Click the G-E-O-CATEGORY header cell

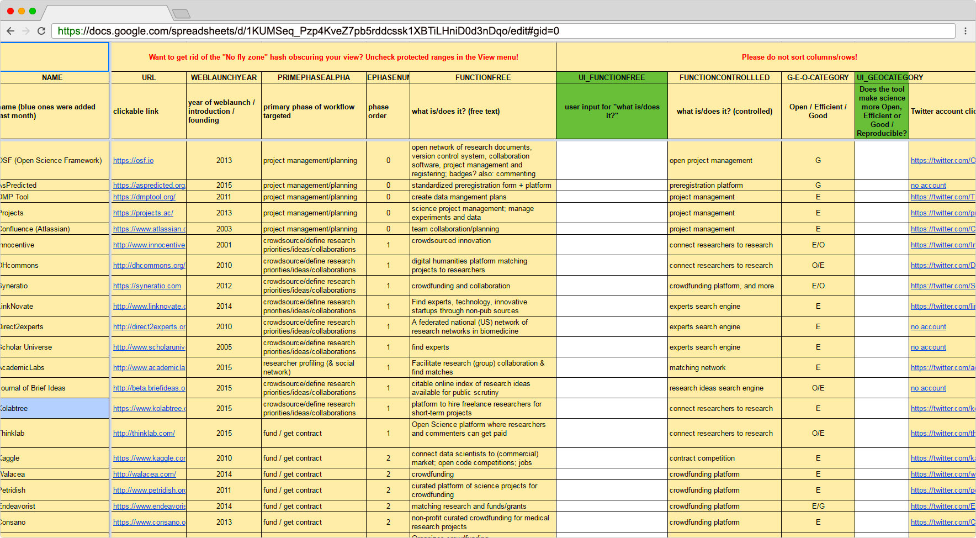click(818, 77)
